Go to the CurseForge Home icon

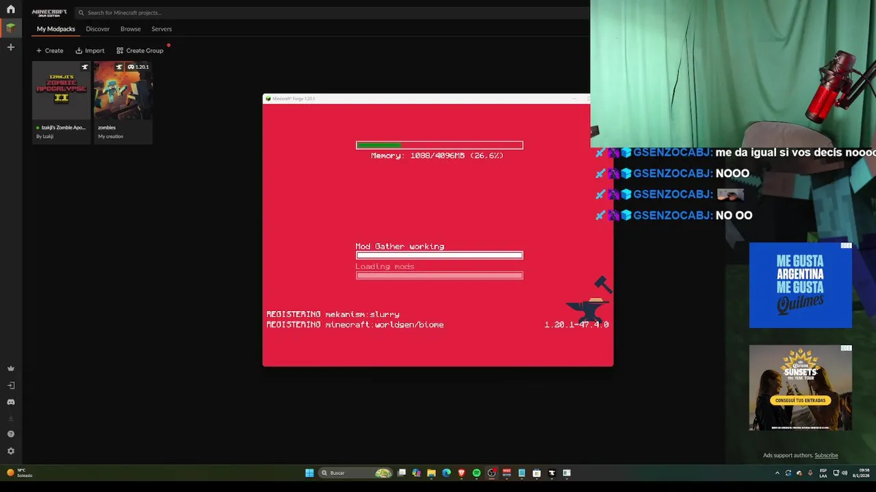tap(10, 10)
